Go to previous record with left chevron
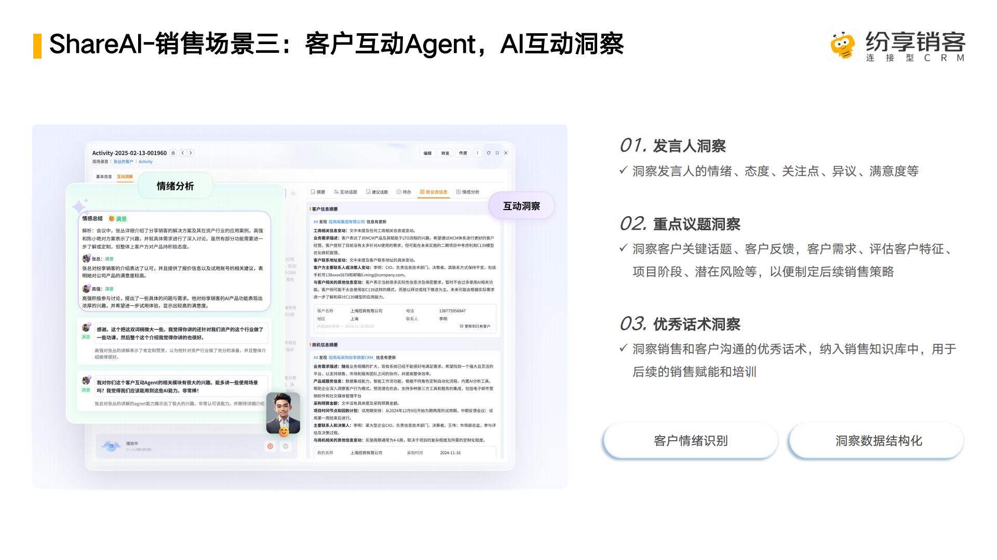The height and width of the screenshot is (560, 997). tap(183, 153)
